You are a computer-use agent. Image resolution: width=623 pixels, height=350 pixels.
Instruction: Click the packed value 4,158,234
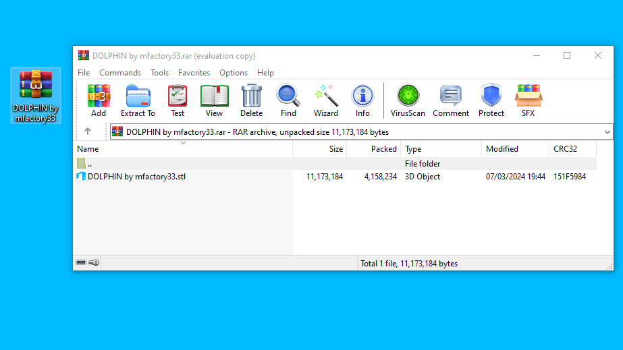380,177
